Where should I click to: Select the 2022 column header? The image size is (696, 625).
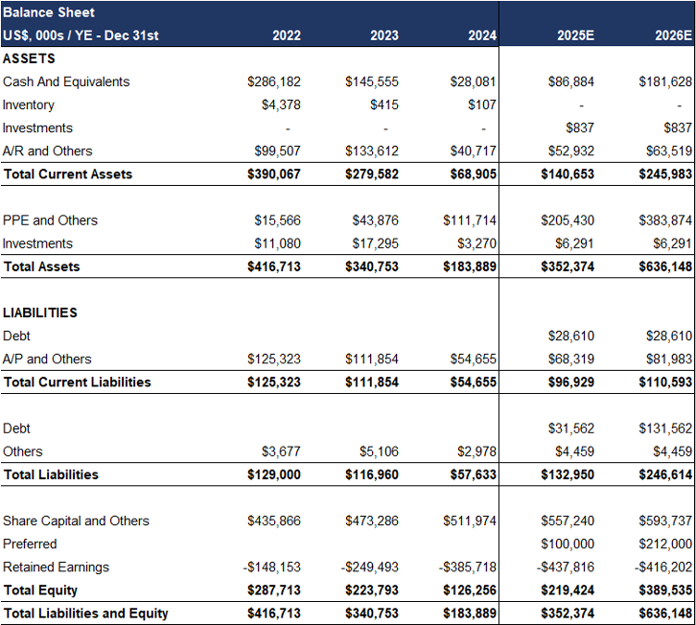coord(286,35)
